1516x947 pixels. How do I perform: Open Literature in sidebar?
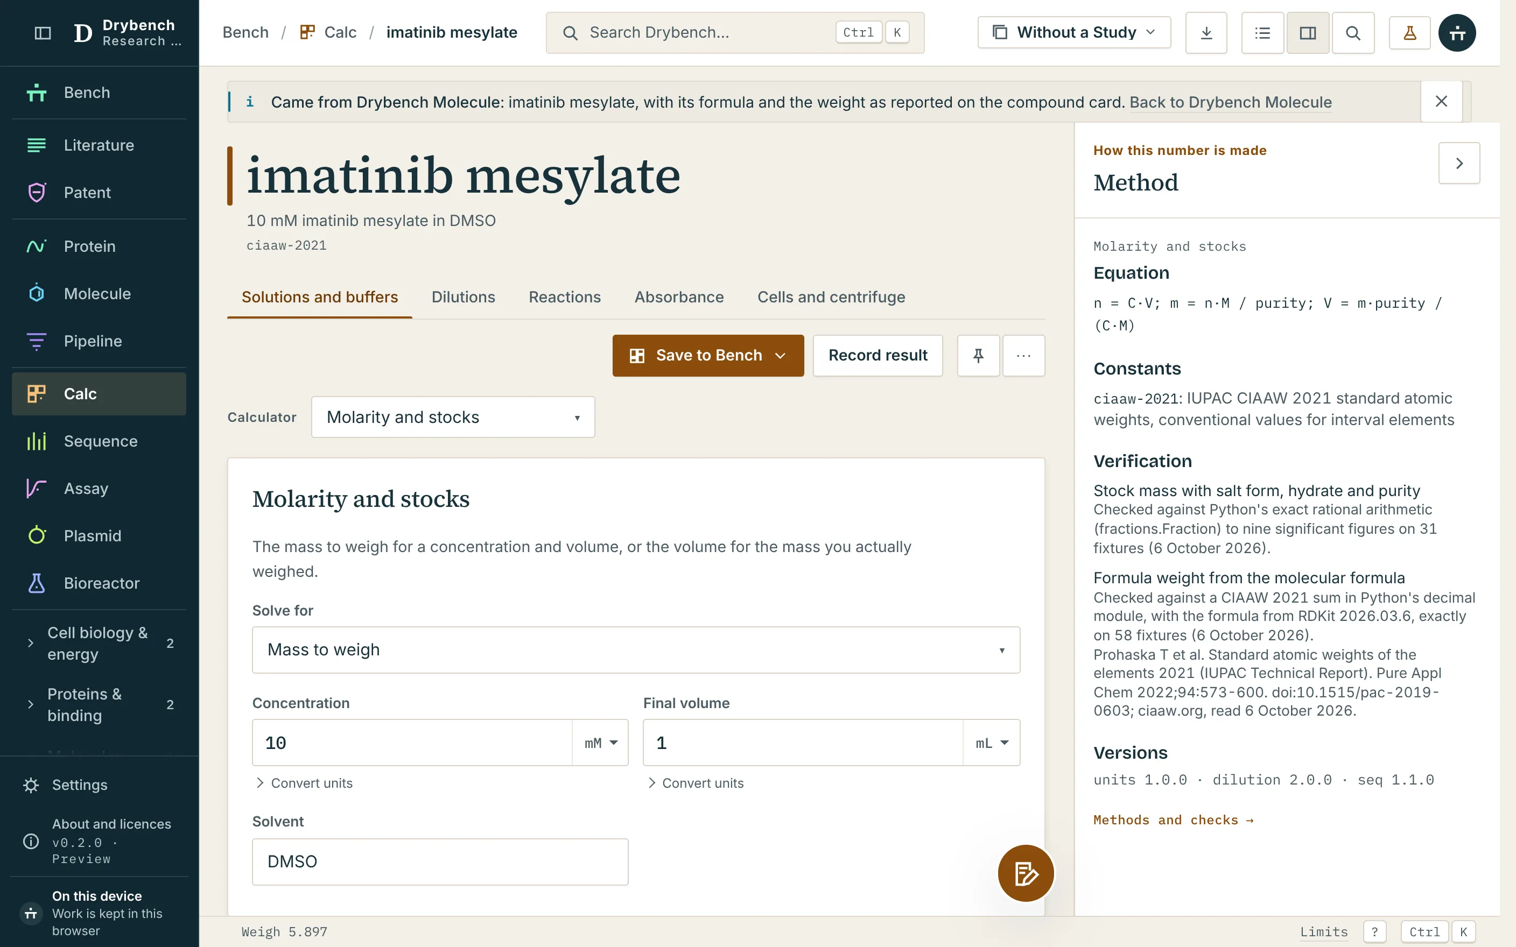99,145
